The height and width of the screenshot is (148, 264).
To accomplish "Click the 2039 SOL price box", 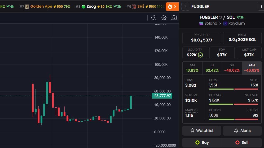I will coord(242,38).
